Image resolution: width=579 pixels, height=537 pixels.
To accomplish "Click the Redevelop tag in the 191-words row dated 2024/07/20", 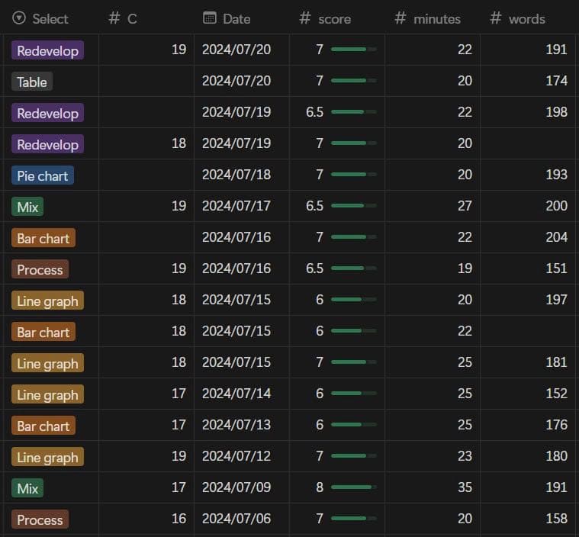I will click(x=47, y=50).
